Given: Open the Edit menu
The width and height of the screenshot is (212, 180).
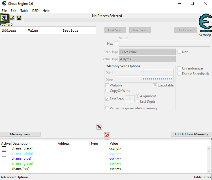Looking at the screenshot, I should click(x=14, y=11).
